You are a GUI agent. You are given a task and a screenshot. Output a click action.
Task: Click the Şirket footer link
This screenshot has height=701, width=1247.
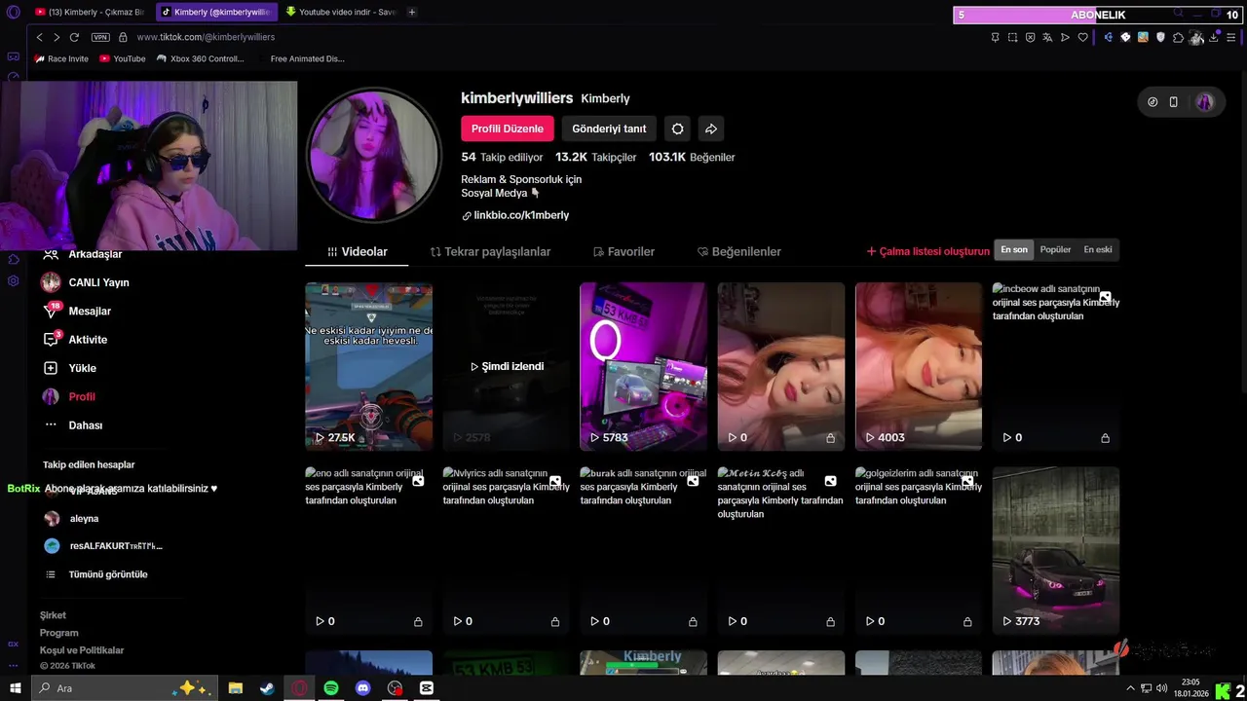(53, 615)
